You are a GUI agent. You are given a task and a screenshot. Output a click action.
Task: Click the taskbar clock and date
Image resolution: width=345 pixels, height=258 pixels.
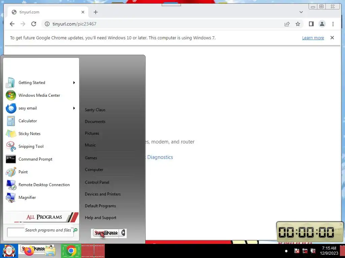point(329,251)
